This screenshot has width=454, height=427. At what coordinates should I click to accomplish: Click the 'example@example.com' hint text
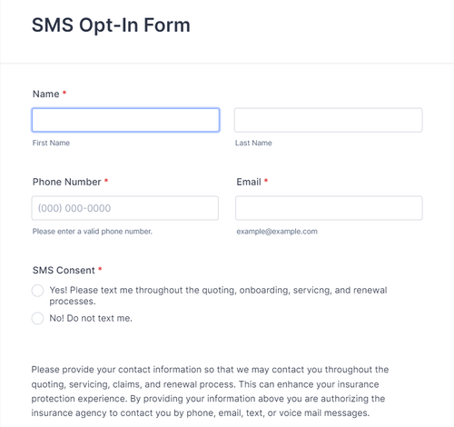click(x=277, y=232)
